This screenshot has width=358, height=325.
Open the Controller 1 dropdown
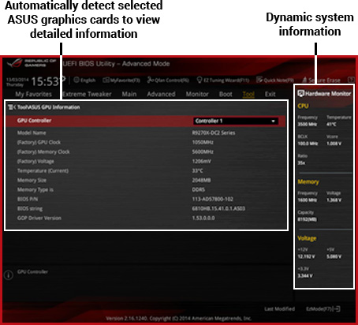tap(236, 121)
